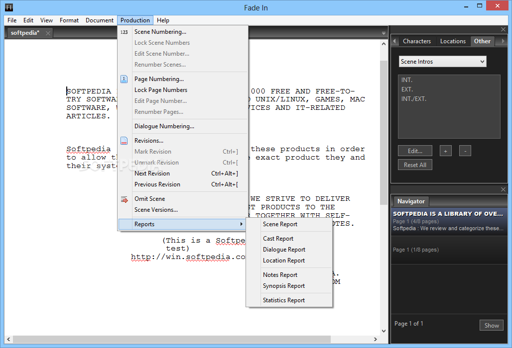512x348 pixels.
Task: Click the Show button
Action: click(492, 325)
